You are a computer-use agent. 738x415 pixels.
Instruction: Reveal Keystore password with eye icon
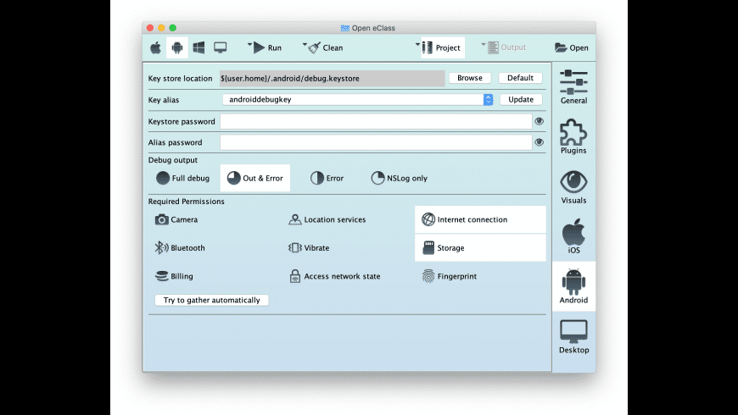[539, 121]
